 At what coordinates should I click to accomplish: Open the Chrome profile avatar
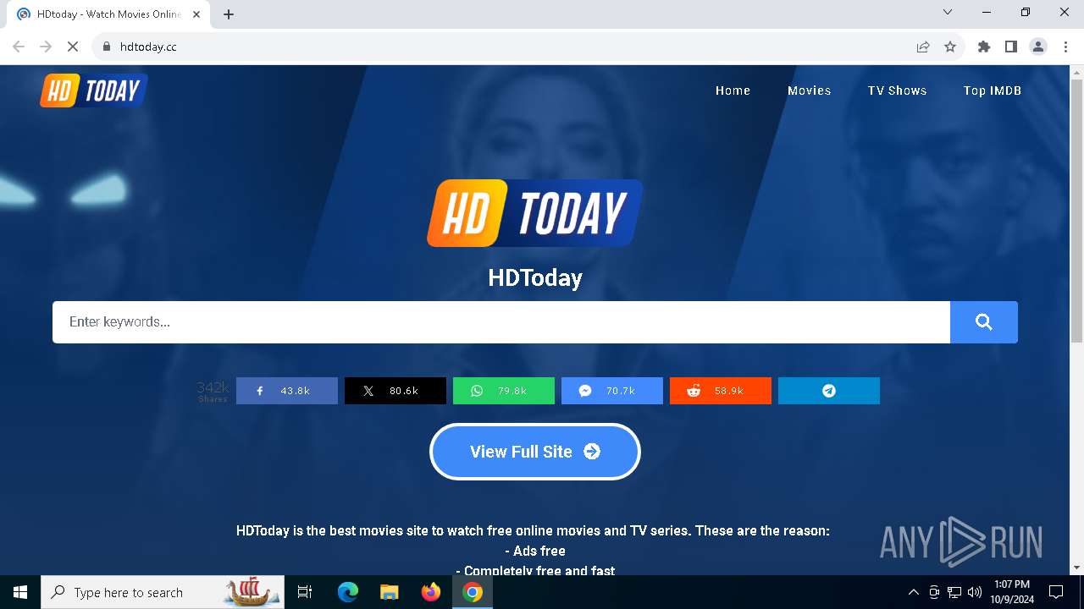tap(1038, 47)
